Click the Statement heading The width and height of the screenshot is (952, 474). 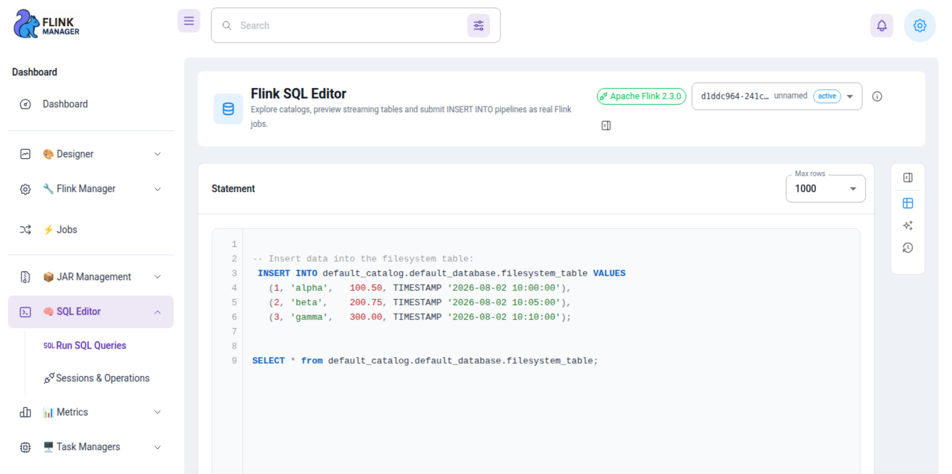[233, 188]
